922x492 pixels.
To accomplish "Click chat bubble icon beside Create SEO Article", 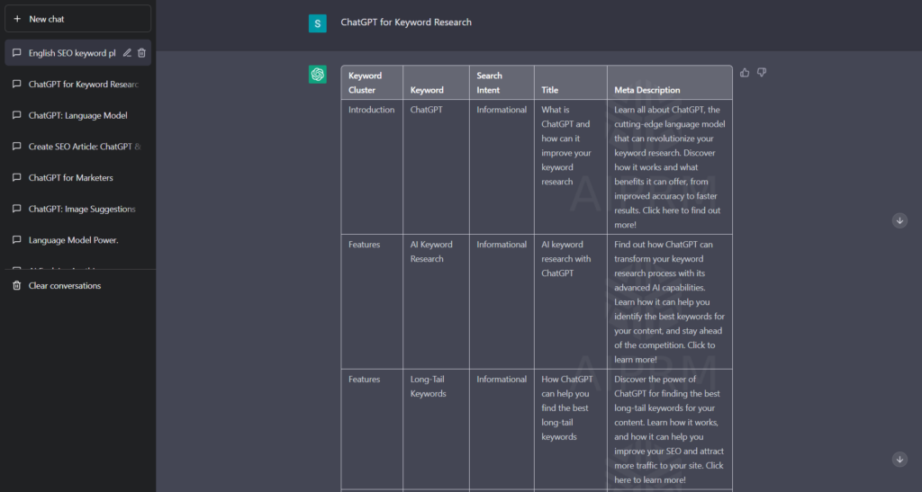I will [16, 147].
